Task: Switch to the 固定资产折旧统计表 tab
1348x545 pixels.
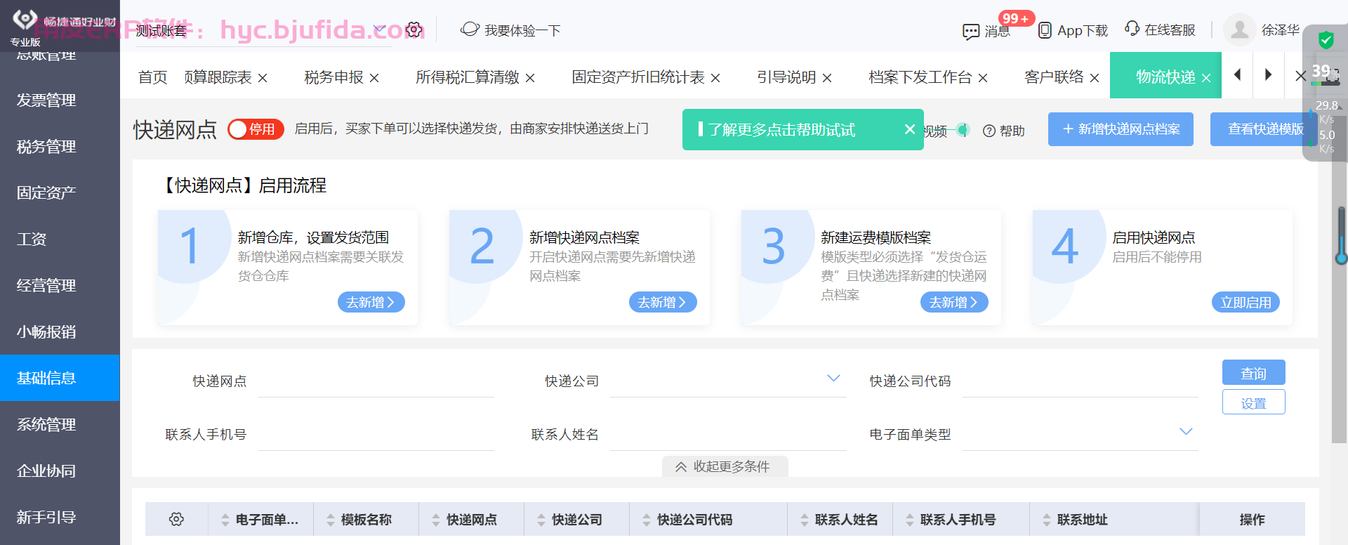Action: 637,77
